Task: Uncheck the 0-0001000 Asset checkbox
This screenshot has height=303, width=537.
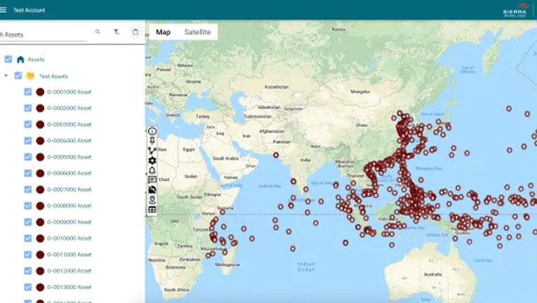Action: (x=28, y=91)
